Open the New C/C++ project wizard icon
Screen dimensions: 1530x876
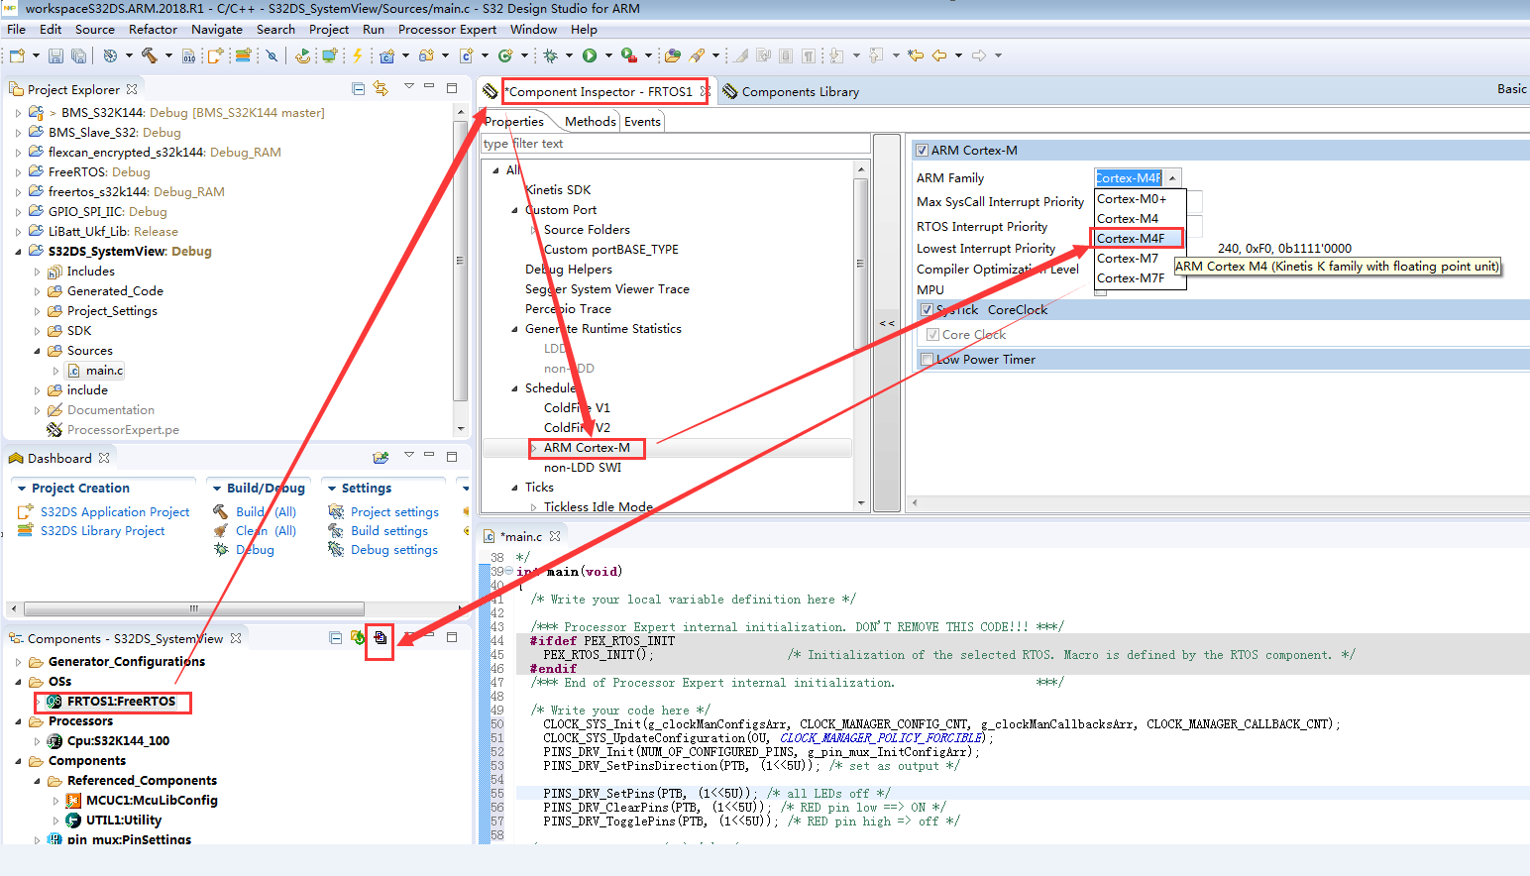tap(16, 55)
